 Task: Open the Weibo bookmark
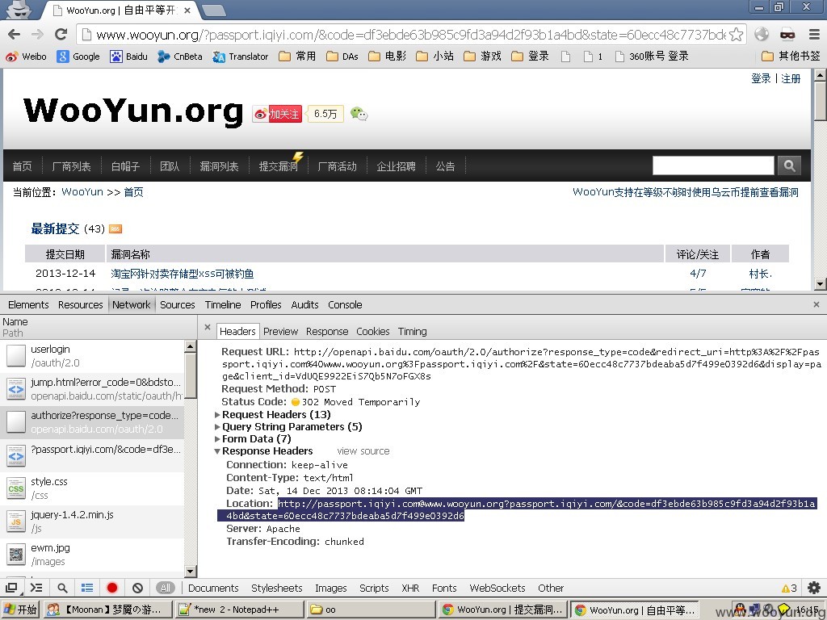27,57
